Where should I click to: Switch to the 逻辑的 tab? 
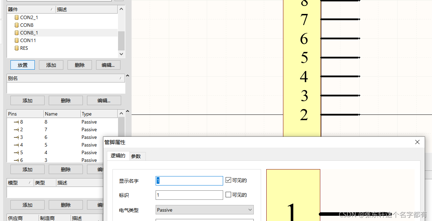pyautogui.click(x=118, y=156)
